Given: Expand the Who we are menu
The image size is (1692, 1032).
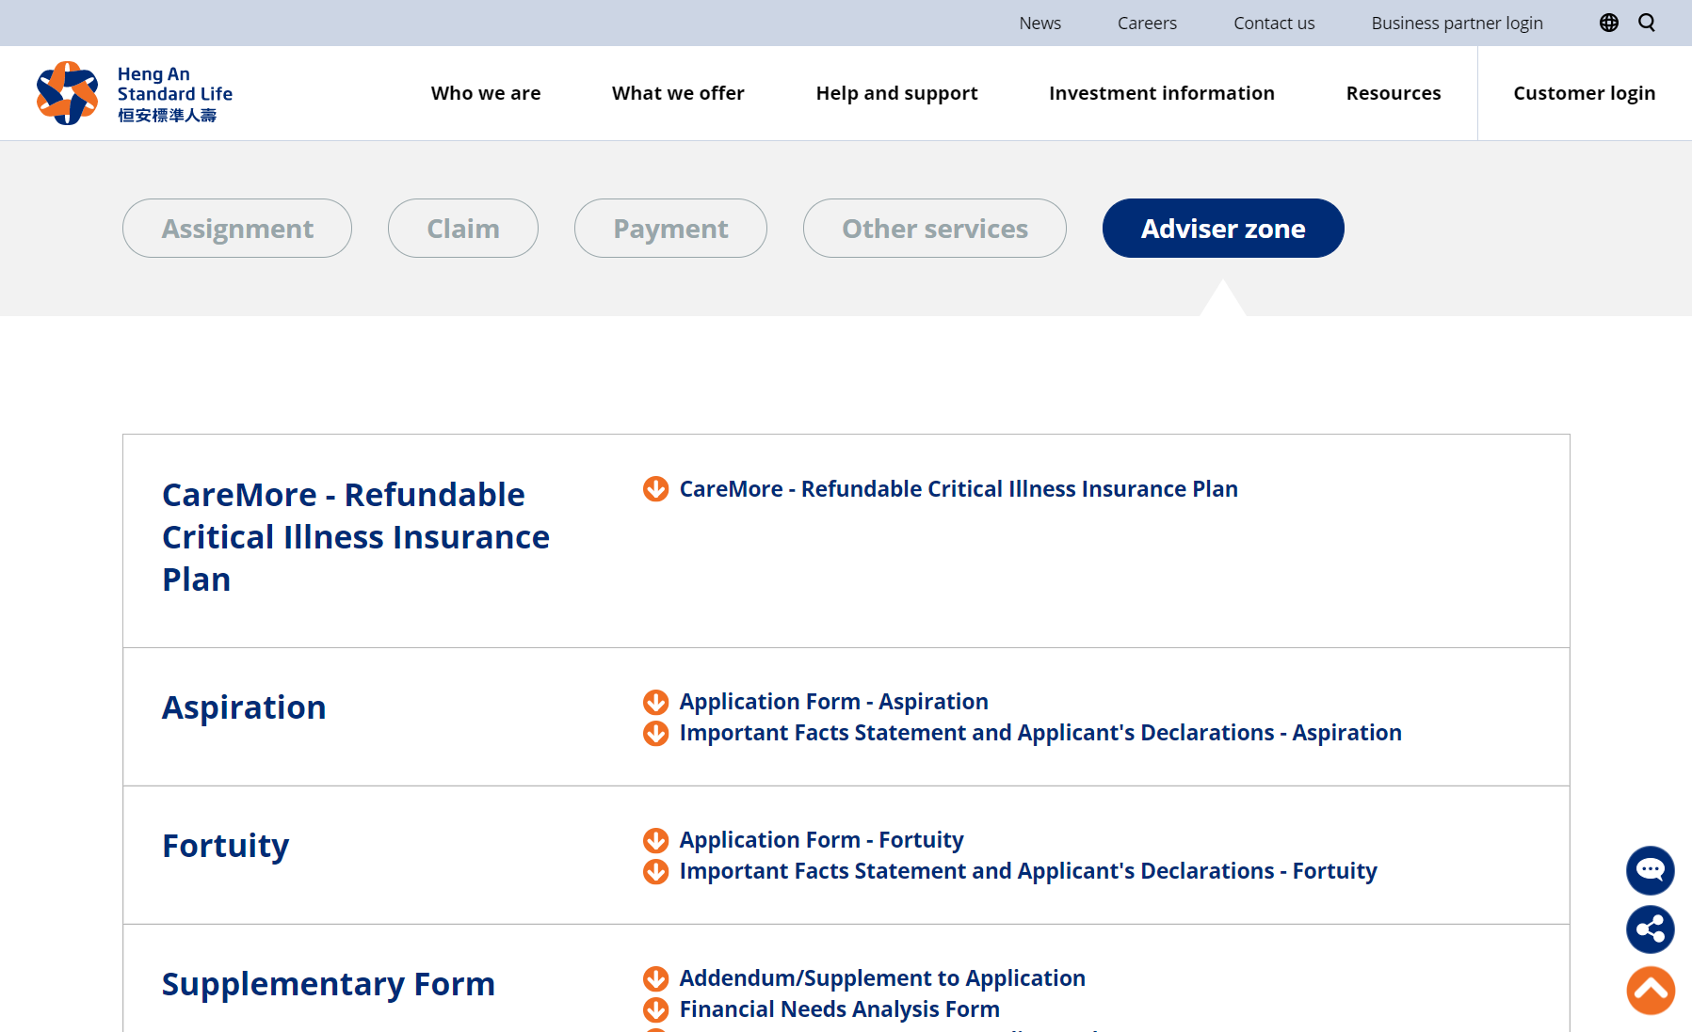Looking at the screenshot, I should tap(486, 93).
